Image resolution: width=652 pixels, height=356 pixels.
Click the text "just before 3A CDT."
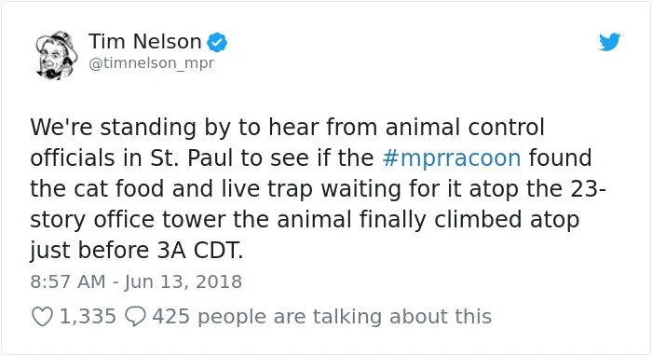[136, 251]
